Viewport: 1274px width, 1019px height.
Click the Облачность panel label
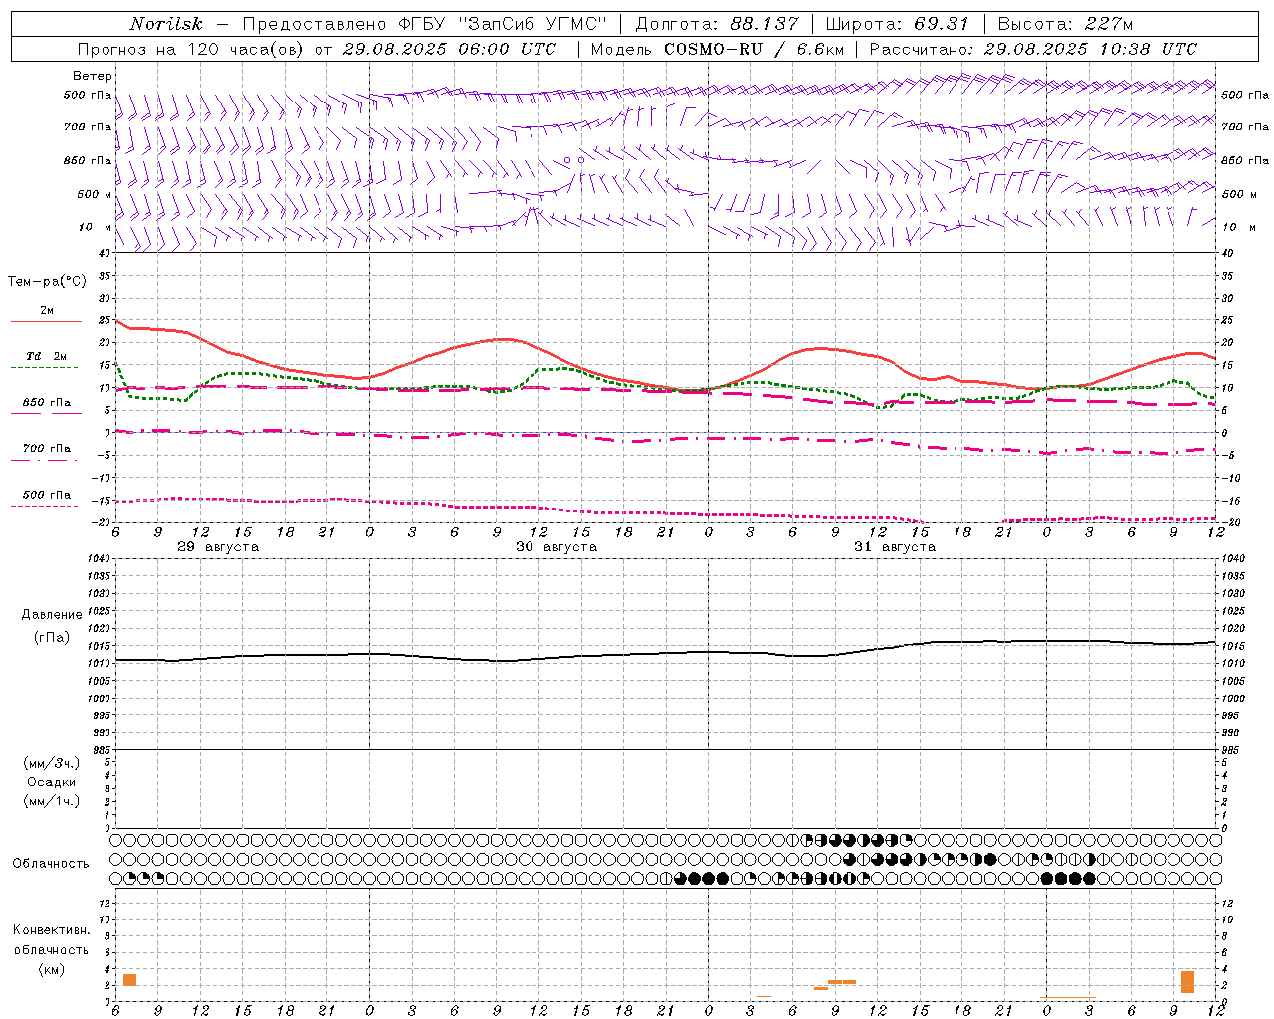(x=51, y=863)
